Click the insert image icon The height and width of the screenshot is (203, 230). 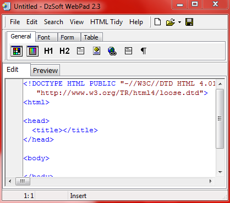click(96, 51)
